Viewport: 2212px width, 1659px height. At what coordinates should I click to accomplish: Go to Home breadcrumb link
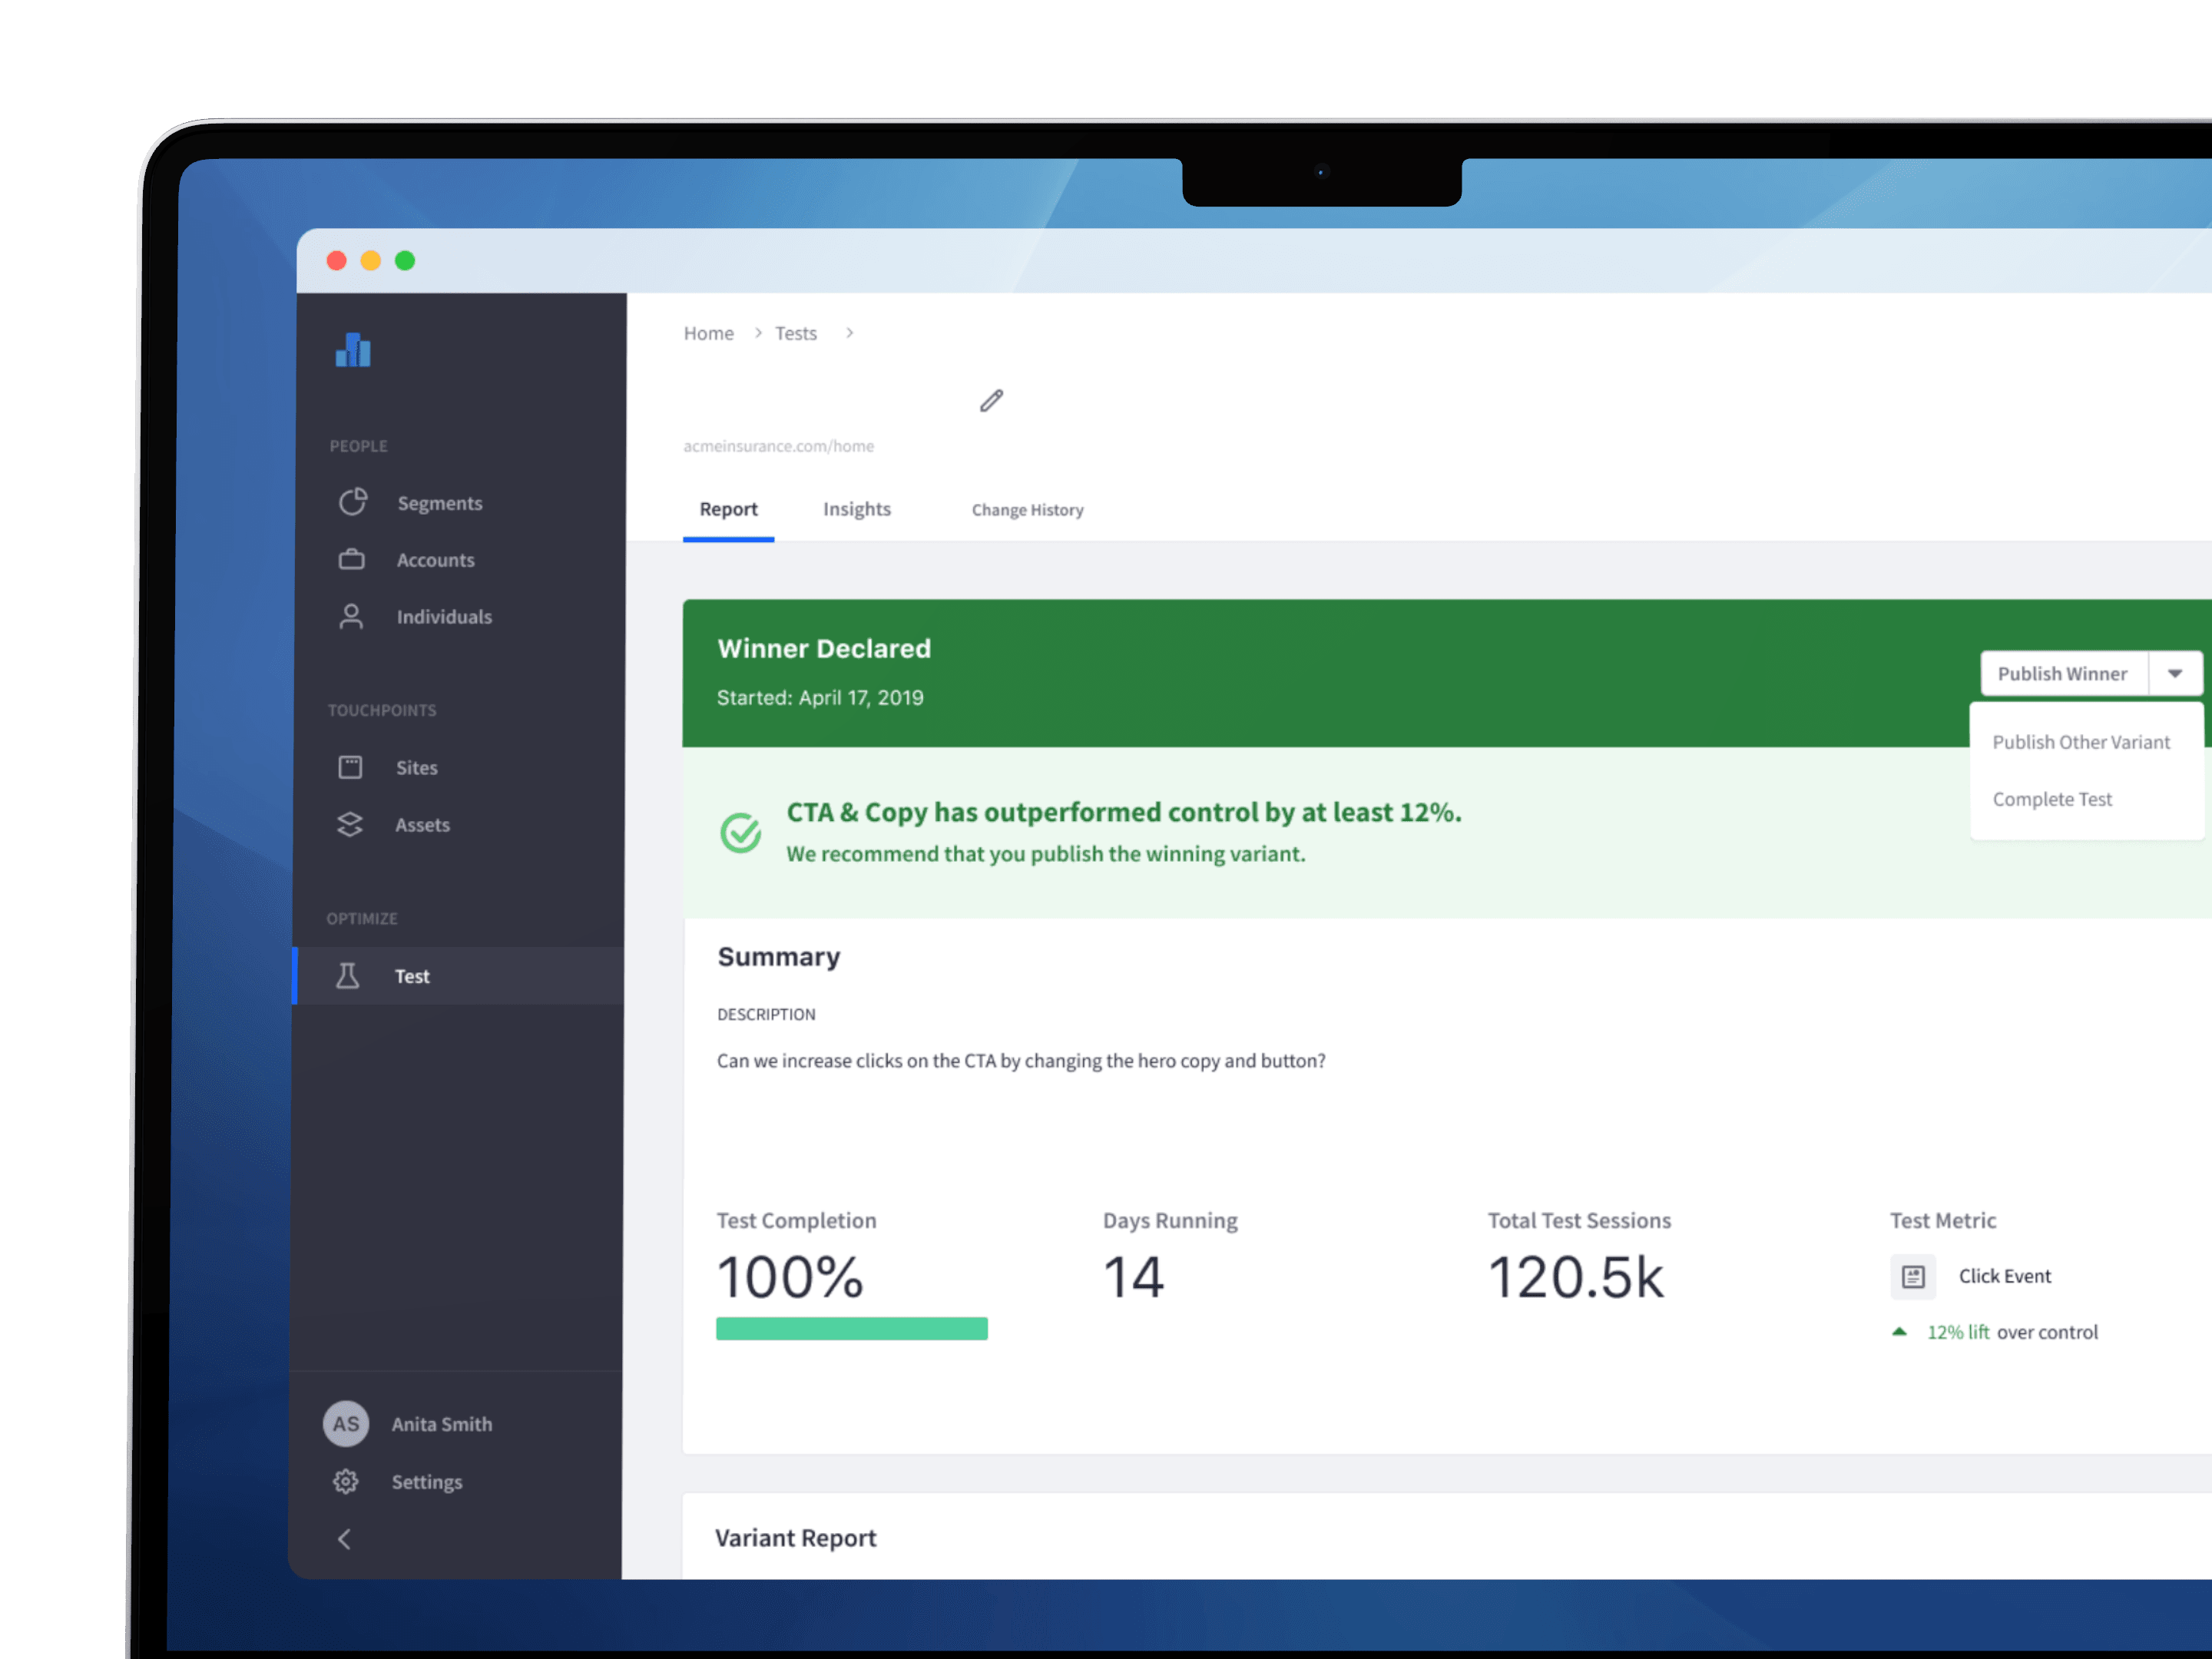coord(708,333)
